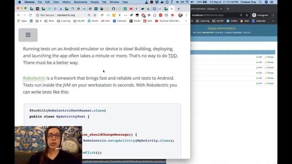Switch to the GitHub tab
The image size is (292, 164).
(114, 9)
